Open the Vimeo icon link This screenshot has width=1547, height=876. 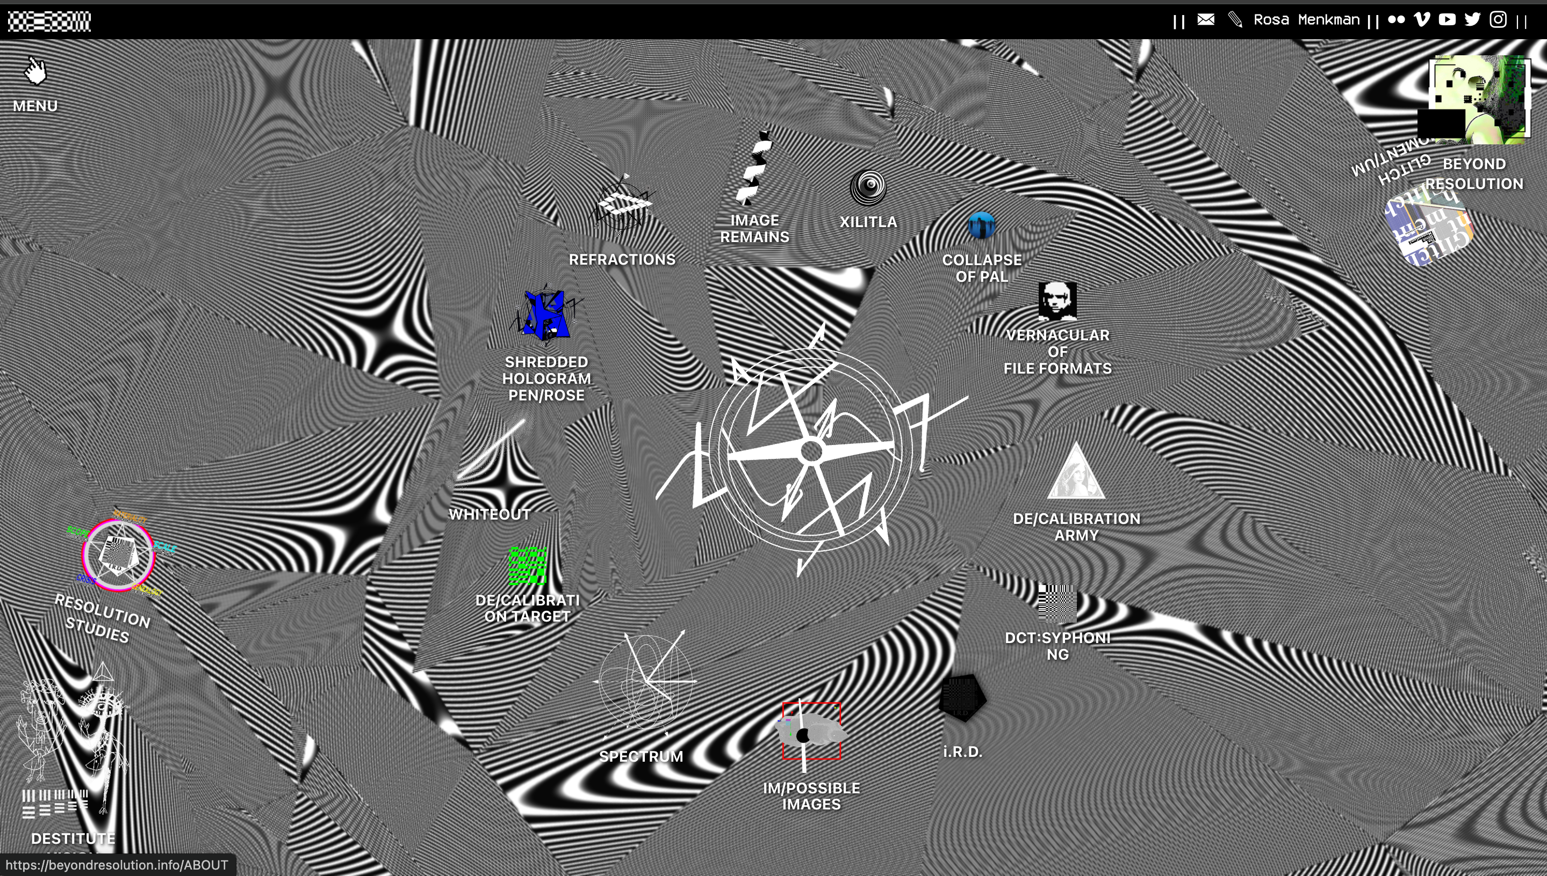click(x=1422, y=20)
